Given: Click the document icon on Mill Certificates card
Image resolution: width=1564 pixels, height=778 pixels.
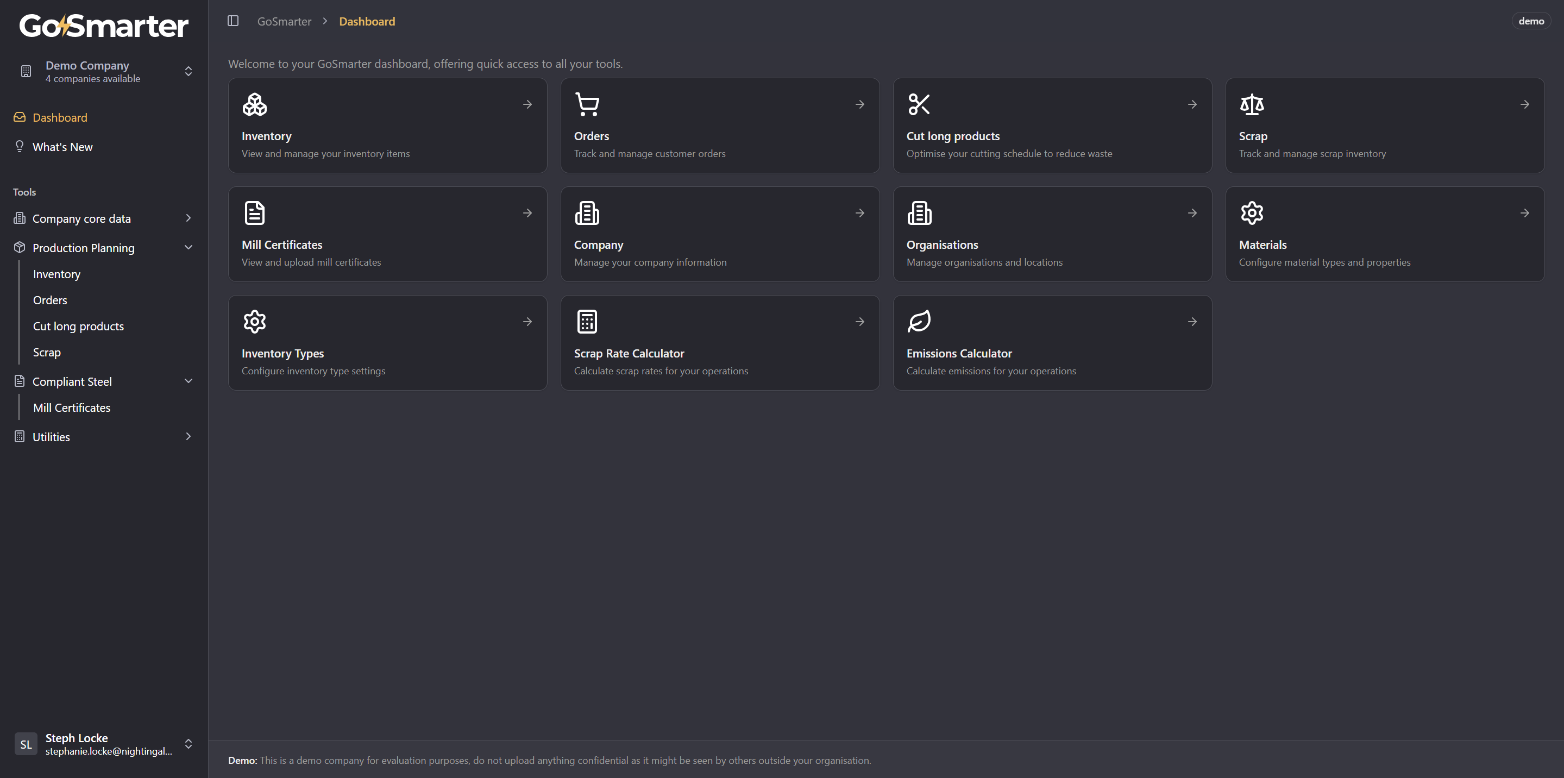Looking at the screenshot, I should (x=254, y=213).
